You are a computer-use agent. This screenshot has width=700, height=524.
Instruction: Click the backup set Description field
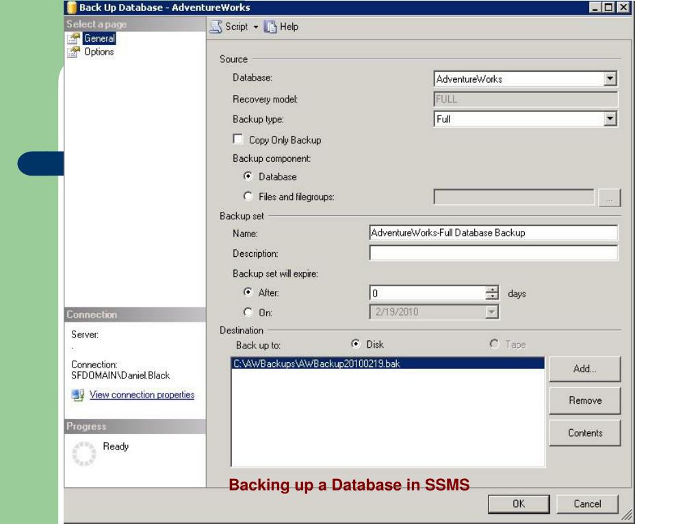point(493,253)
